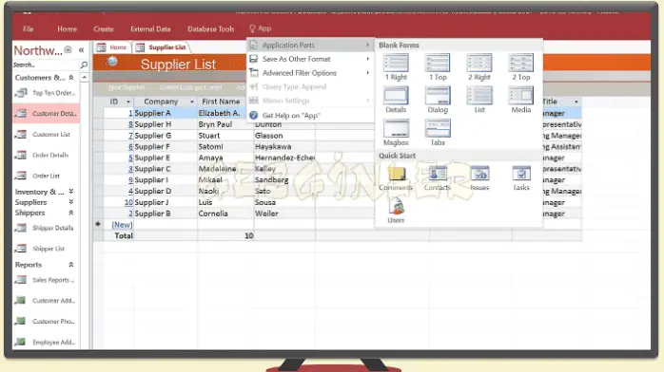Open the Company column filter dropdown
This screenshot has height=372, width=664.
tap(192, 102)
